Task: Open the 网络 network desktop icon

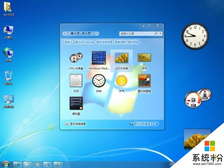Action: pos(9,55)
